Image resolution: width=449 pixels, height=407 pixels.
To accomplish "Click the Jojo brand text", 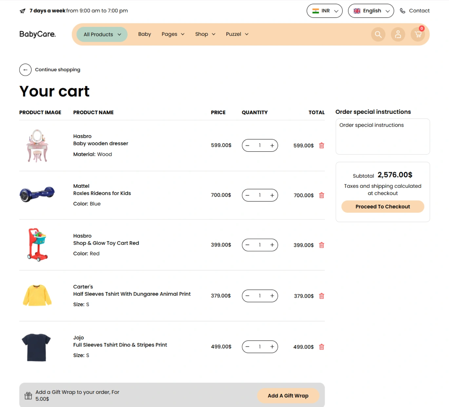I will click(79, 338).
